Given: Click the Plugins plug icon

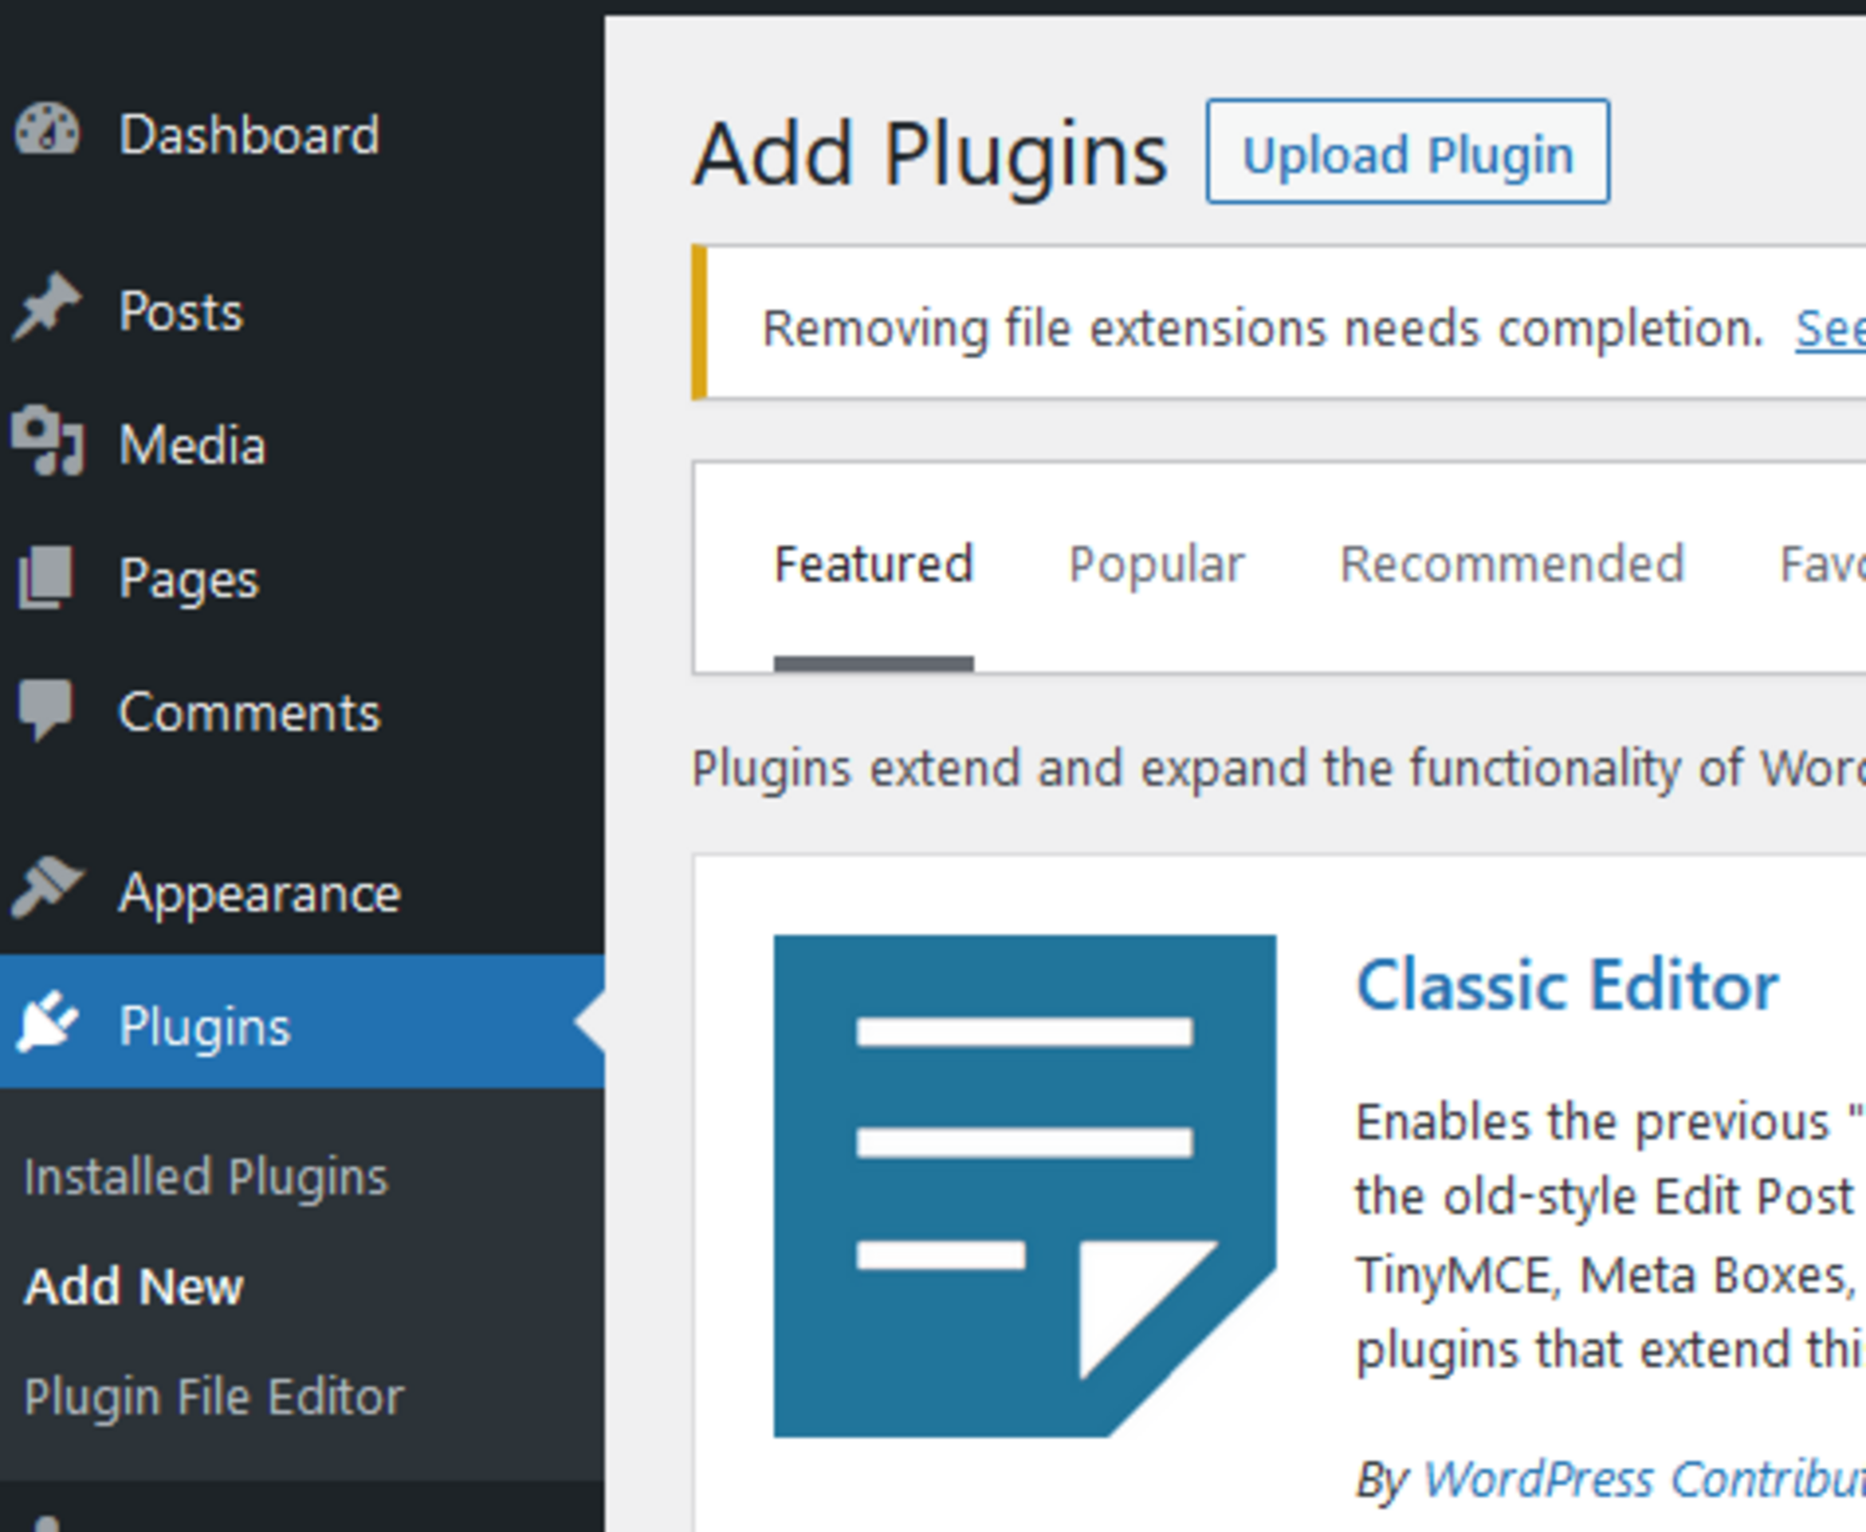Looking at the screenshot, I should click(x=48, y=1023).
